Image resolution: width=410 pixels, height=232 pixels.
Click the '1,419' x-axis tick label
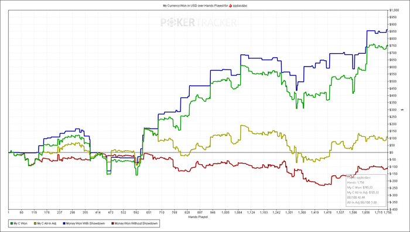point(315,213)
